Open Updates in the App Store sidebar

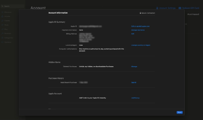click(8, 42)
